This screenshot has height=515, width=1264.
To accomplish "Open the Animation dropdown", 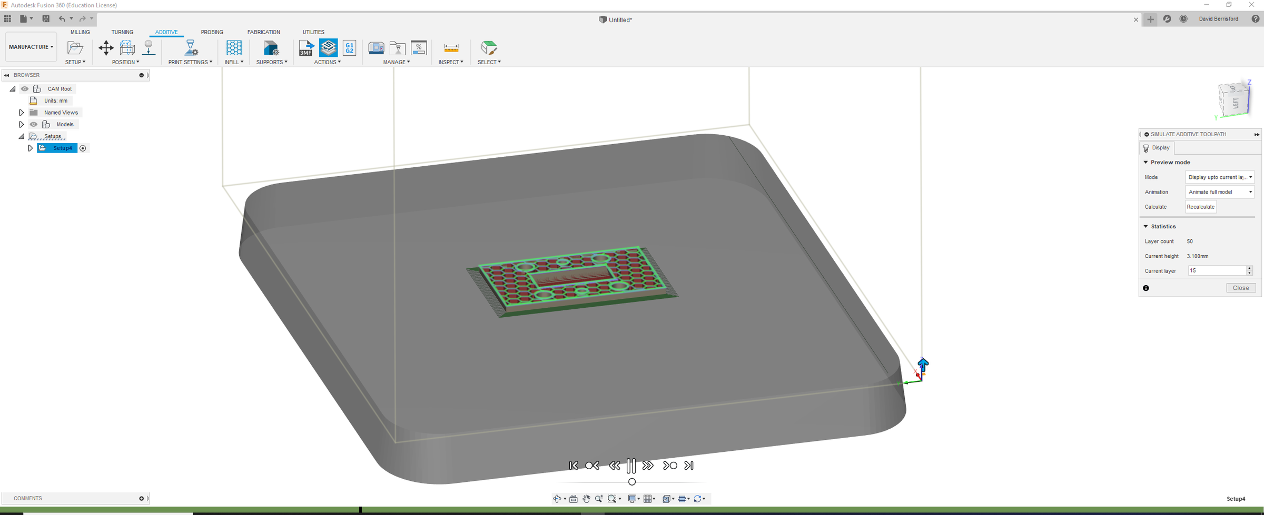I will (x=1220, y=192).
